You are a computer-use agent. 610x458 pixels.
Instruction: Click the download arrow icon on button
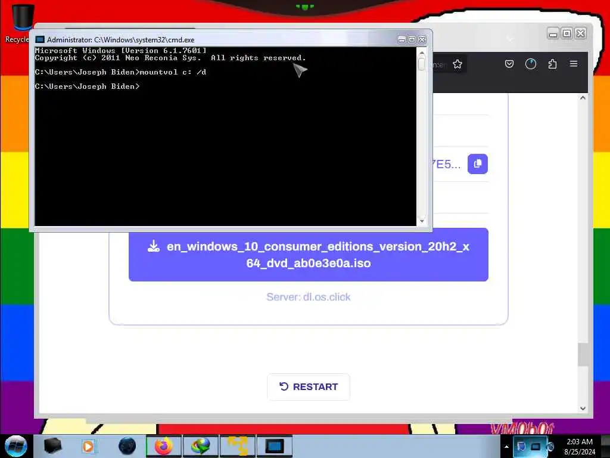click(x=154, y=246)
